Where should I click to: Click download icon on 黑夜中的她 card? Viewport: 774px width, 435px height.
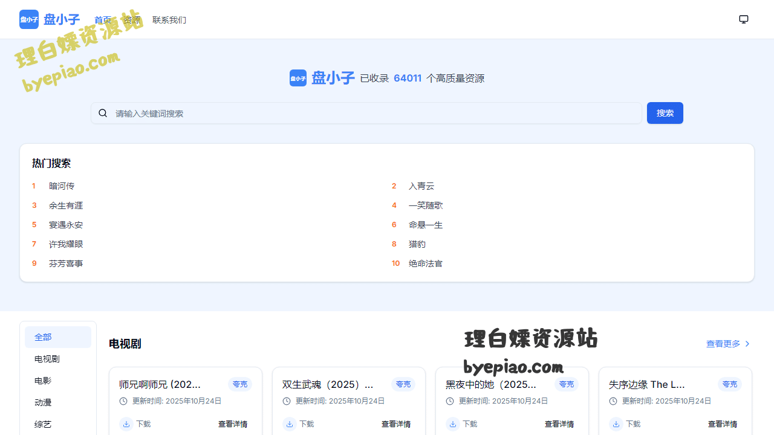pos(453,424)
